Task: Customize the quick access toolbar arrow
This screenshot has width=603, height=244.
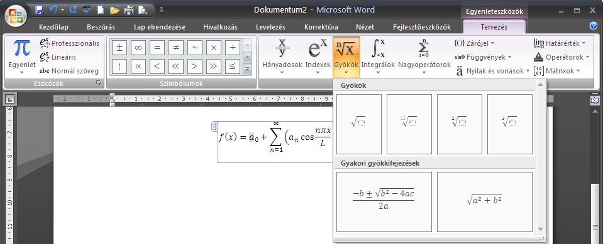Action: (x=161, y=10)
